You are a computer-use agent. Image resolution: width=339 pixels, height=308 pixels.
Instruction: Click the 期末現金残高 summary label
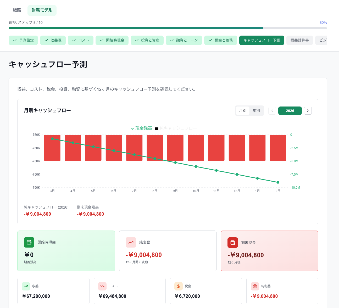88,207
